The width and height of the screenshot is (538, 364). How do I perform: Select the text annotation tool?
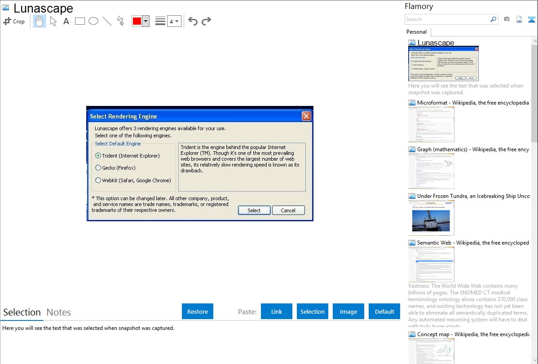click(66, 21)
